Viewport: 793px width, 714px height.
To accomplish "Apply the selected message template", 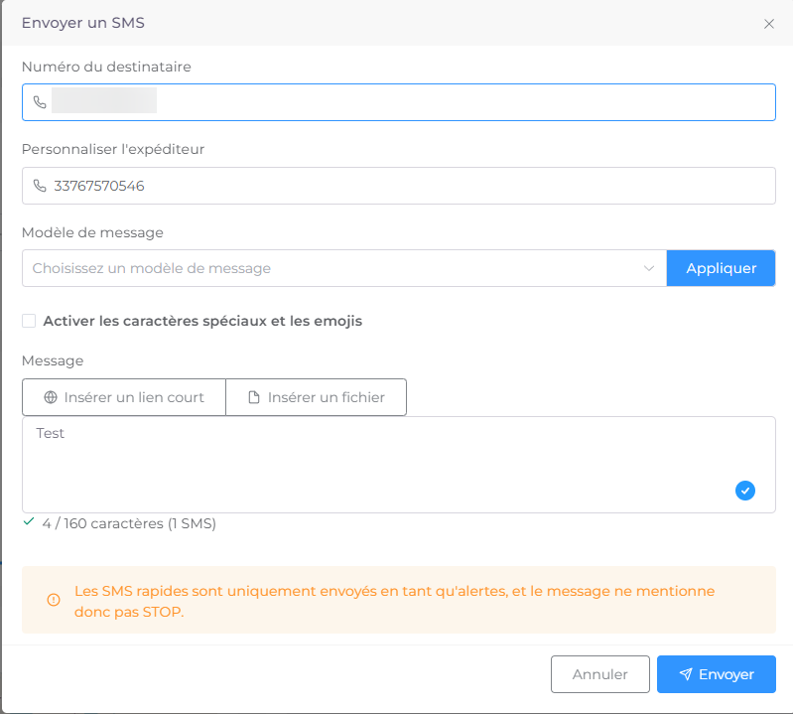I will pyautogui.click(x=722, y=268).
